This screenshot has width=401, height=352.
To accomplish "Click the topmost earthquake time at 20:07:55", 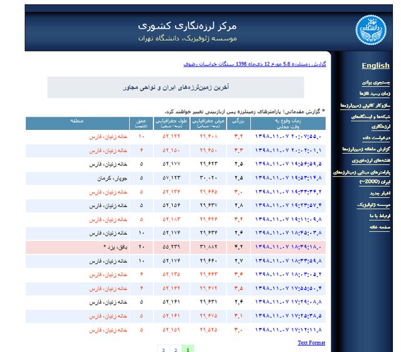I will click(288, 136).
